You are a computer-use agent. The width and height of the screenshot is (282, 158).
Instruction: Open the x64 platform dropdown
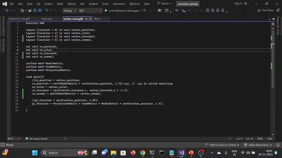point(90,11)
